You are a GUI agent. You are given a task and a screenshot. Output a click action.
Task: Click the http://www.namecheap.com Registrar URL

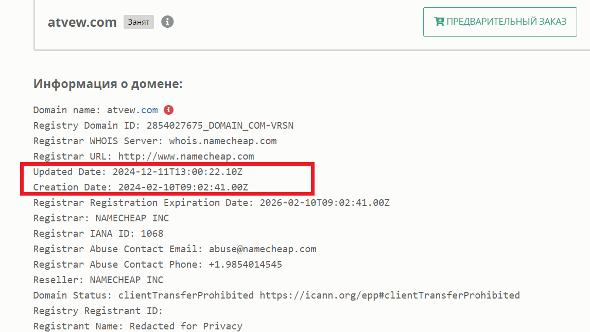pyautogui.click(x=186, y=156)
